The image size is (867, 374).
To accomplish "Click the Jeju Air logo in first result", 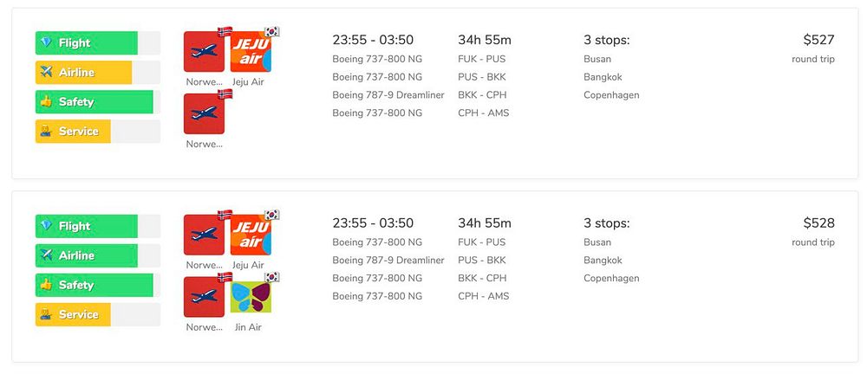I will pyautogui.click(x=251, y=51).
